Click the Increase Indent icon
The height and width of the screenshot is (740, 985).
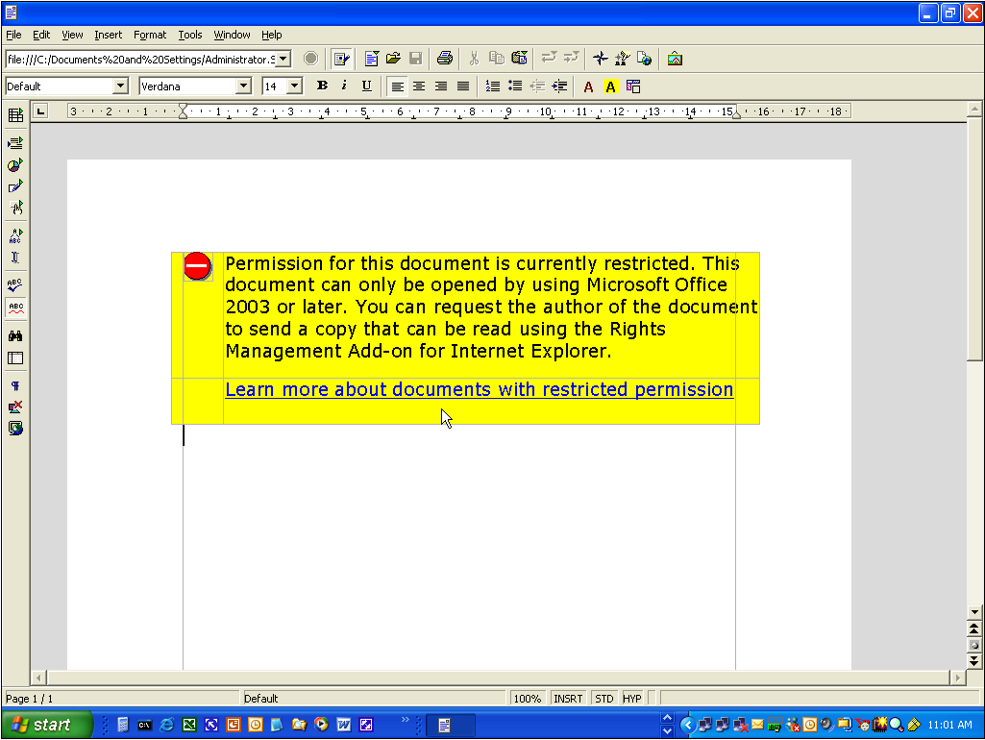(559, 86)
